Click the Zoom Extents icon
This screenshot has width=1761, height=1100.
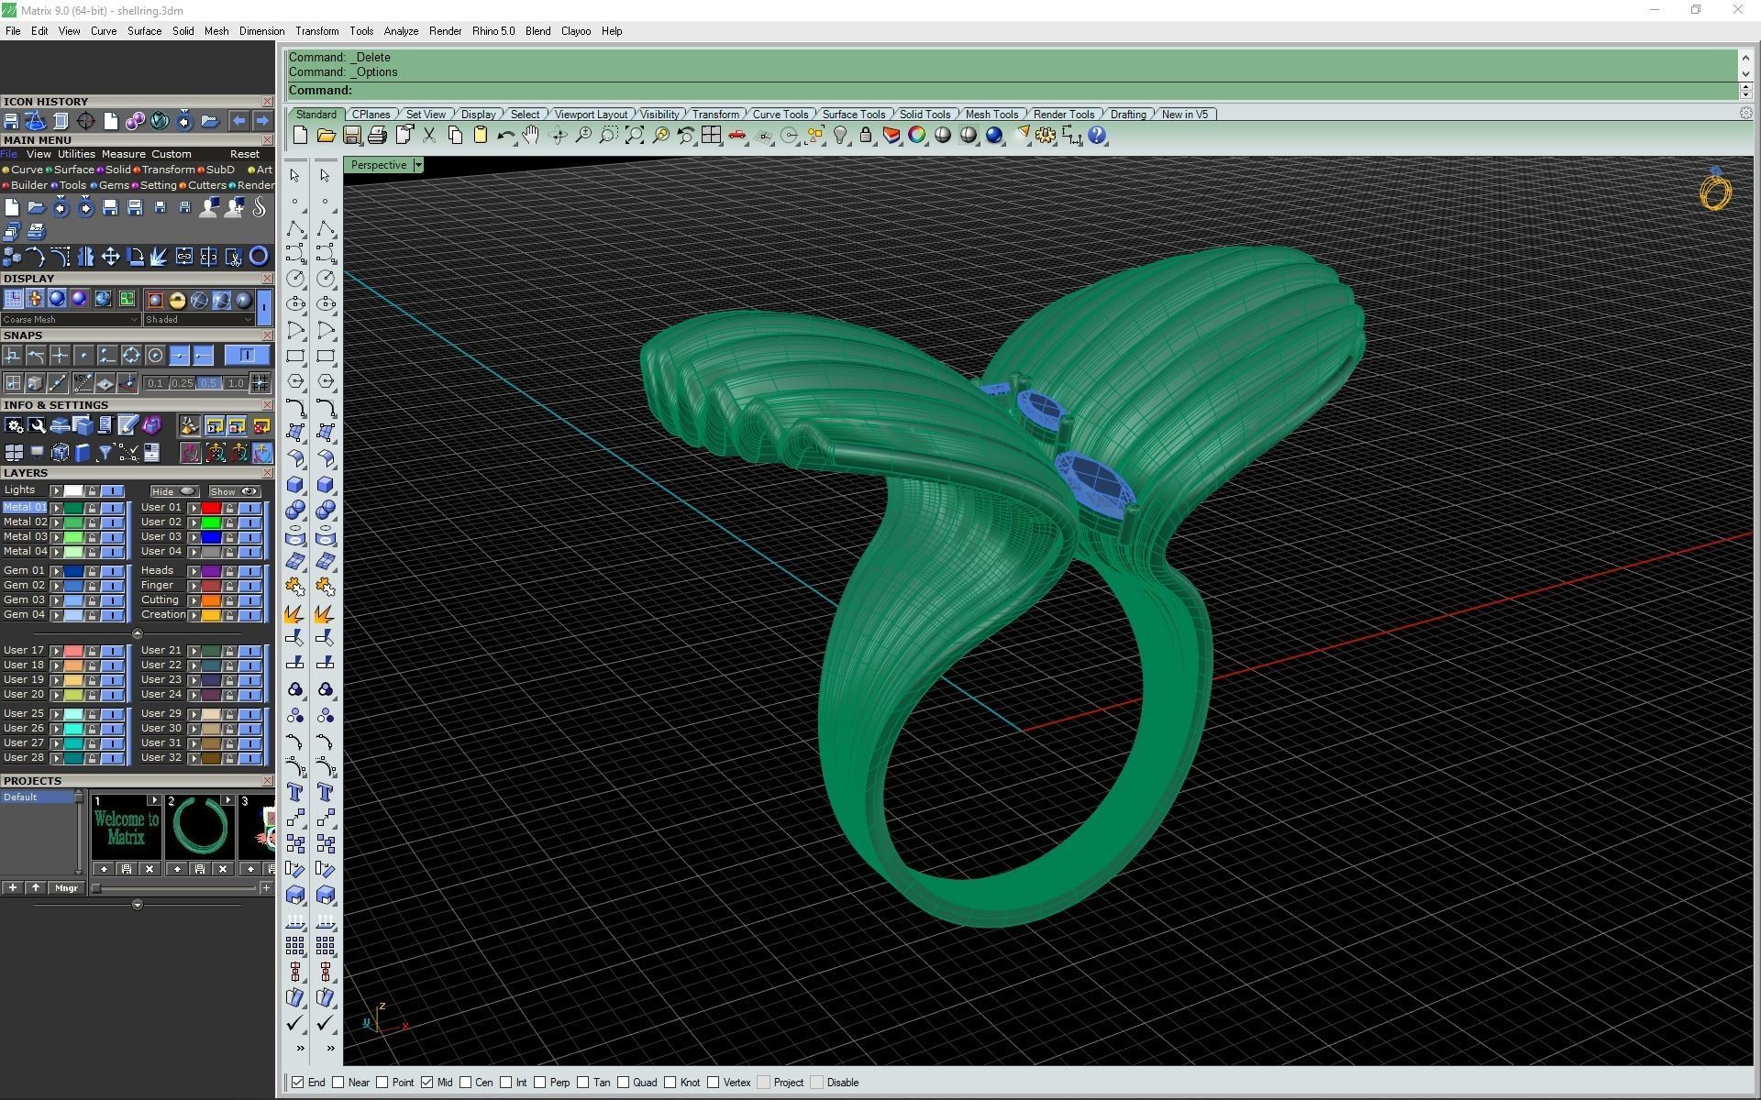click(634, 136)
